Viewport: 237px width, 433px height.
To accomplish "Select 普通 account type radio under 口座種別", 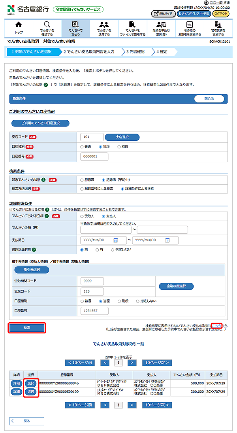I will [82, 147].
